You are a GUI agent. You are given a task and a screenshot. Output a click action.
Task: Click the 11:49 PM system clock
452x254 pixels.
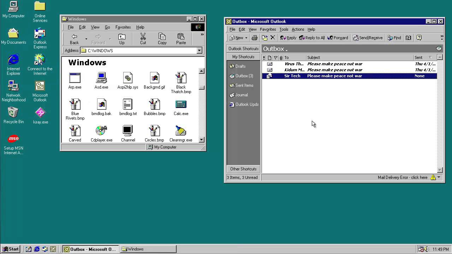[441, 249]
